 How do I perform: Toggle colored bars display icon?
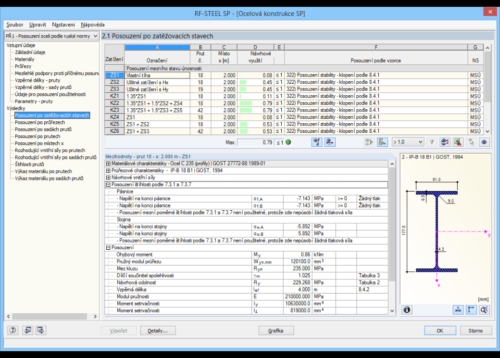(x=382, y=142)
